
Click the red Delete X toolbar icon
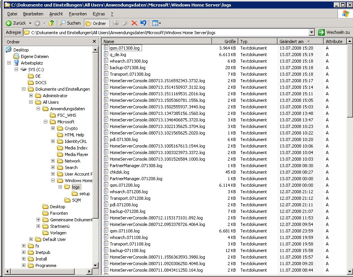[134, 23]
